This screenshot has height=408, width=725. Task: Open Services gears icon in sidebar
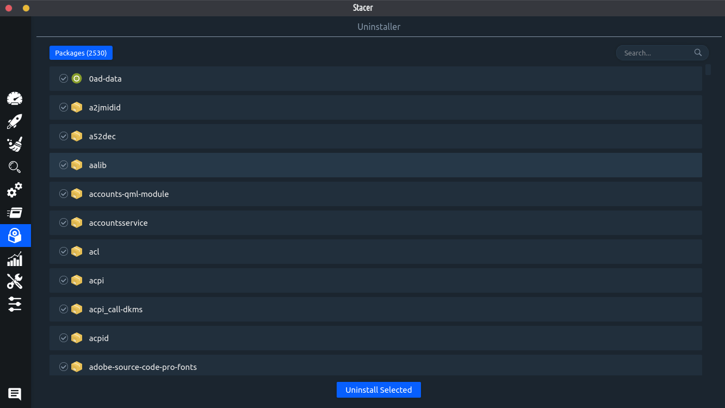pyautogui.click(x=15, y=190)
